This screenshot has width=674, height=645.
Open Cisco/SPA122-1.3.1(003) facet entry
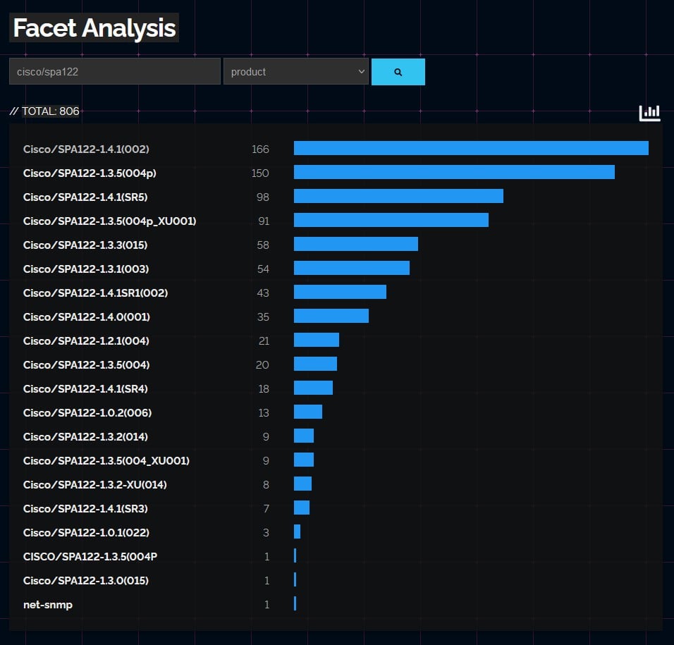(86, 269)
